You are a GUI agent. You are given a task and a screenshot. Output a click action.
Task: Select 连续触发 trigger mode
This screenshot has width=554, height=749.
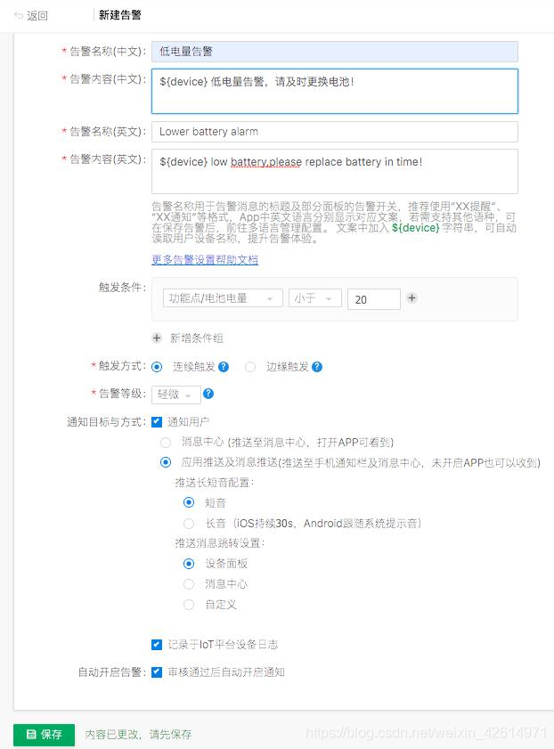pyautogui.click(x=157, y=367)
